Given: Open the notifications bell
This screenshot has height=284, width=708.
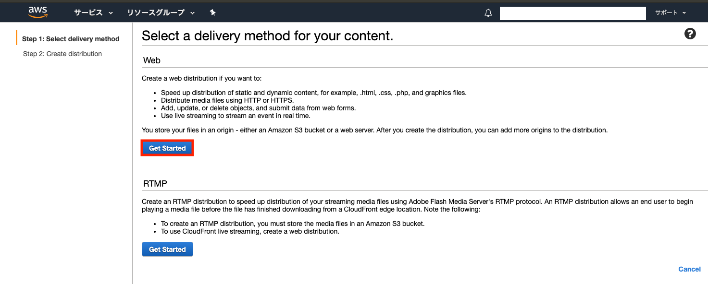Looking at the screenshot, I should (488, 13).
